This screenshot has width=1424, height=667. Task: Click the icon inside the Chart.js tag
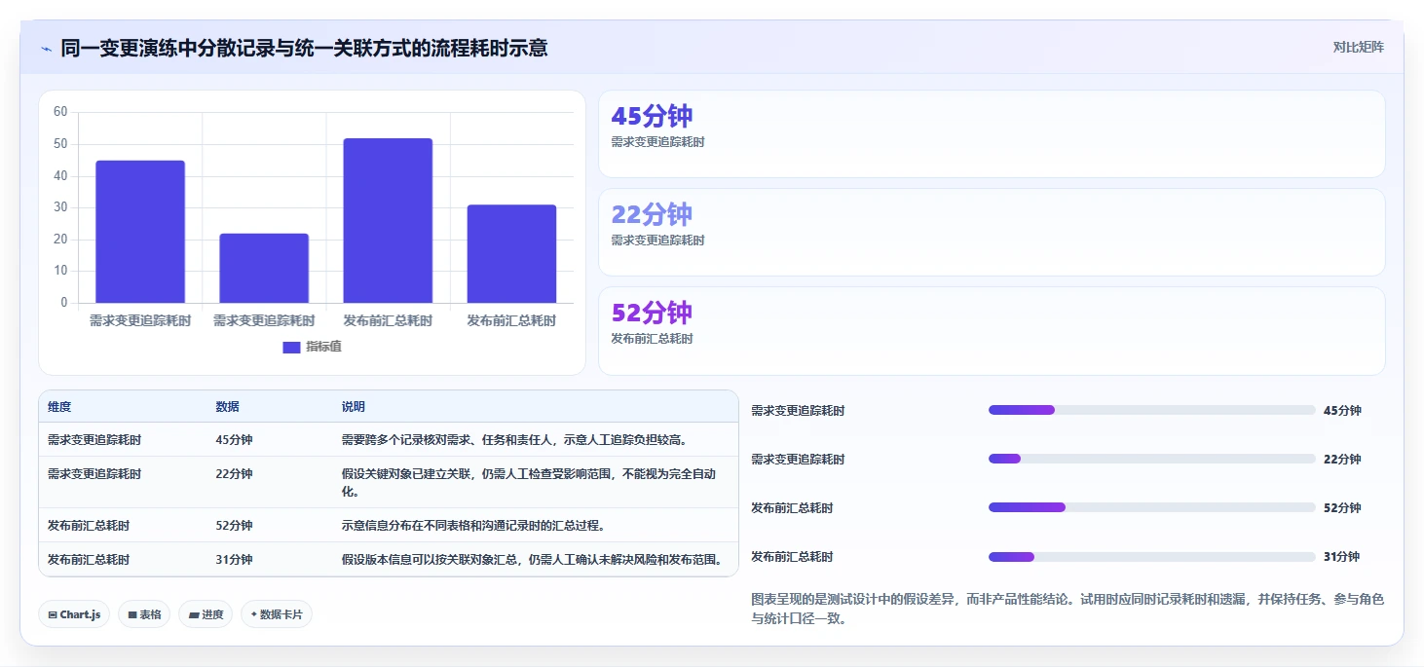(53, 615)
